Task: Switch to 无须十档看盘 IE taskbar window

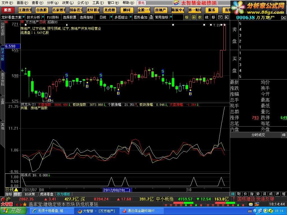Action: click(x=52, y=211)
